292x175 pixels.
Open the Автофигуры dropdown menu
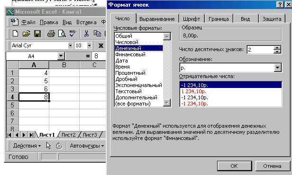click(87, 146)
